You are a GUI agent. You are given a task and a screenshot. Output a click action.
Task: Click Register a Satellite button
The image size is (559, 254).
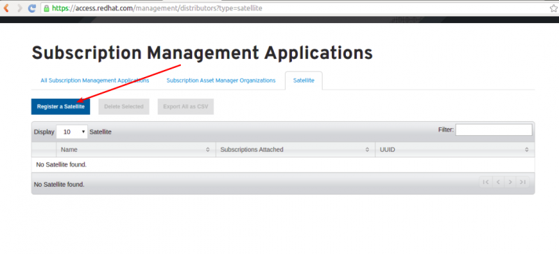click(61, 106)
